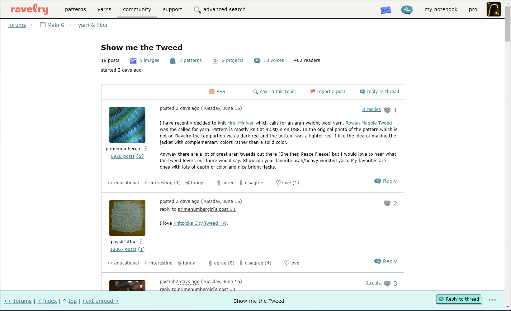Click primenumbergirl's avatar thumbnail
511x311 pixels.
click(x=127, y=125)
